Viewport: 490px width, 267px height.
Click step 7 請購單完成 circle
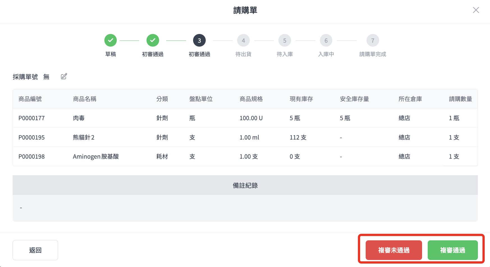373,40
